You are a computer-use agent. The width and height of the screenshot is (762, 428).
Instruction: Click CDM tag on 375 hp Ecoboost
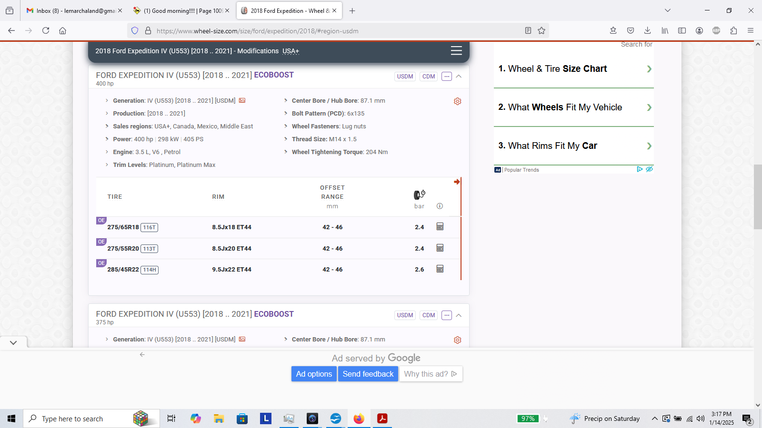click(x=429, y=315)
